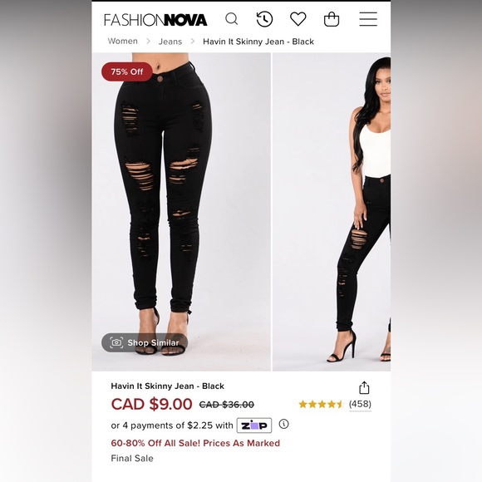Click the star rating display
Screen dimensions: 482x482
click(x=321, y=404)
